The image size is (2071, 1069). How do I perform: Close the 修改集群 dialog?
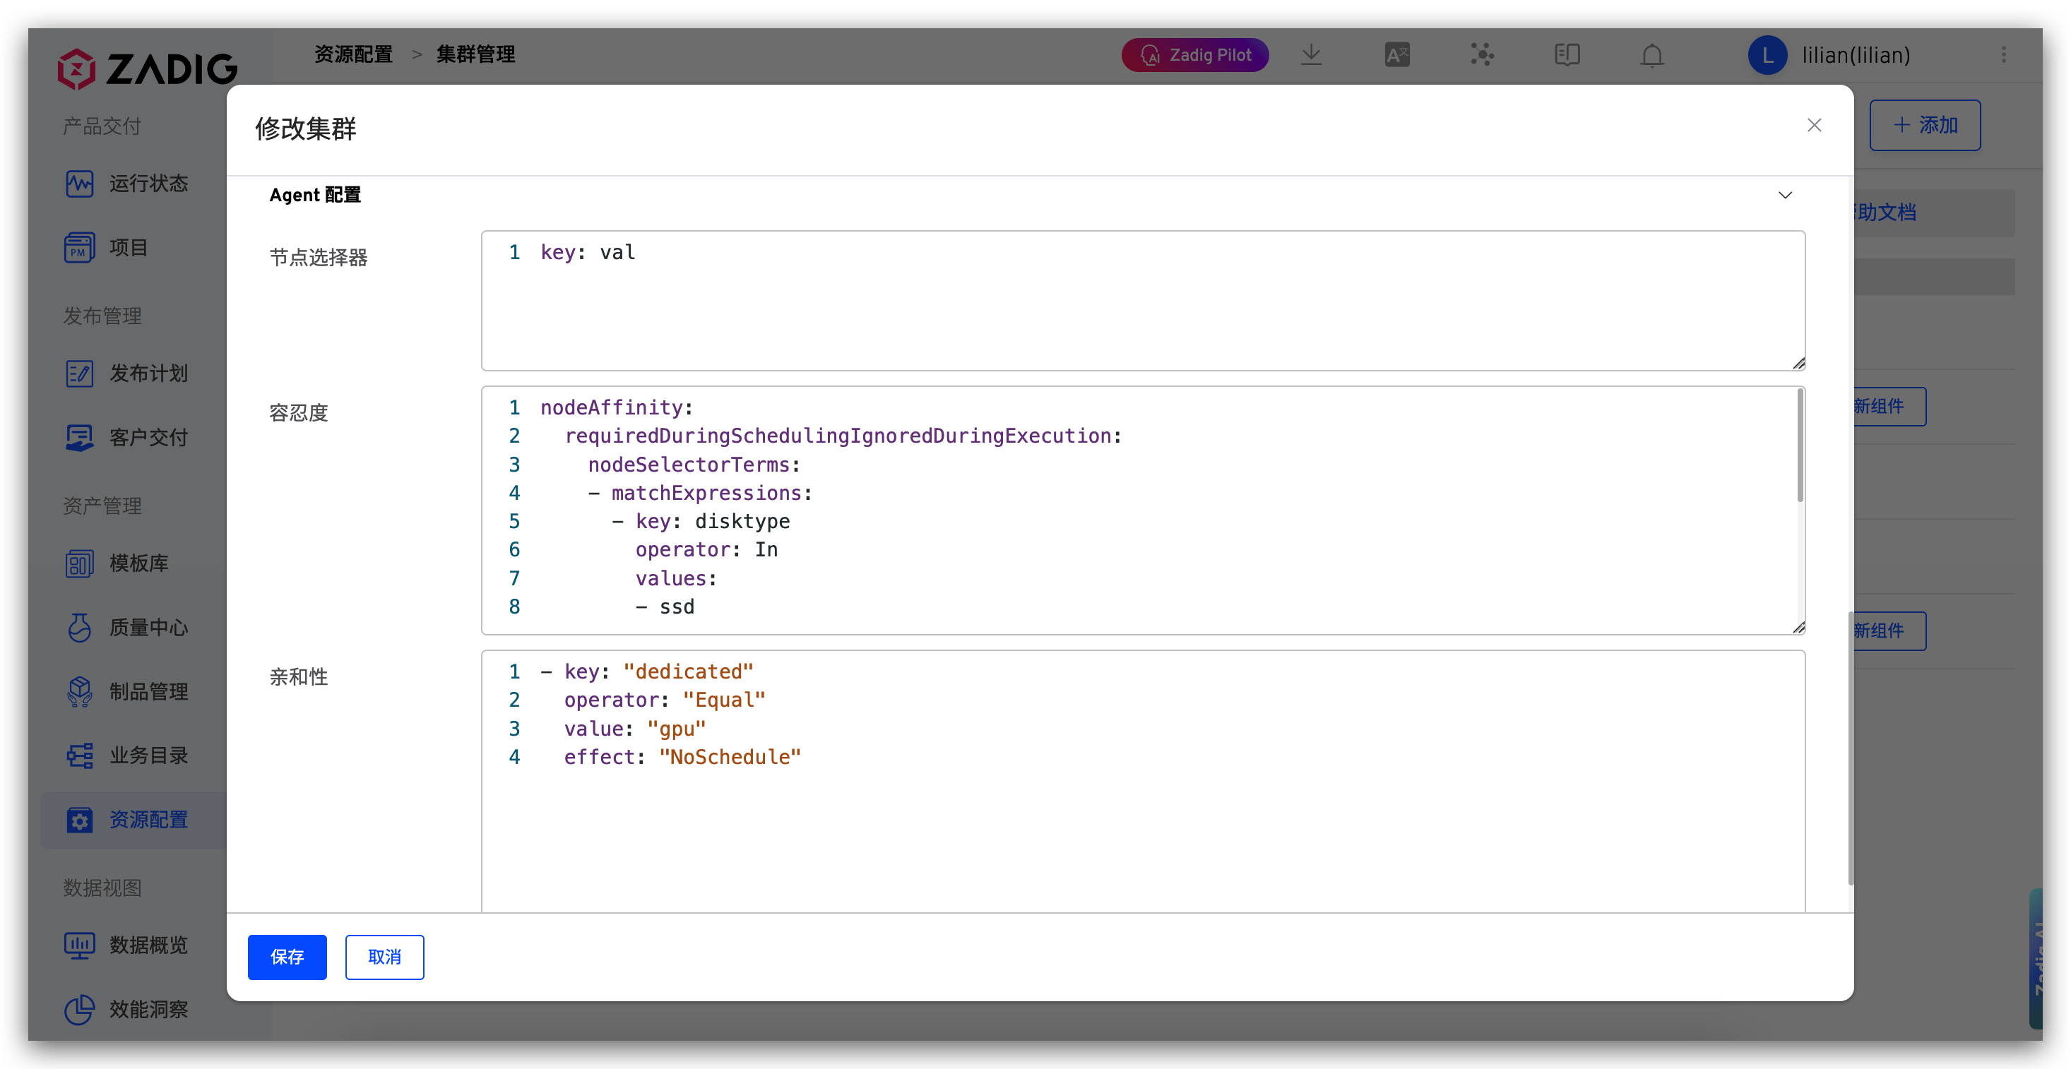click(x=1814, y=126)
